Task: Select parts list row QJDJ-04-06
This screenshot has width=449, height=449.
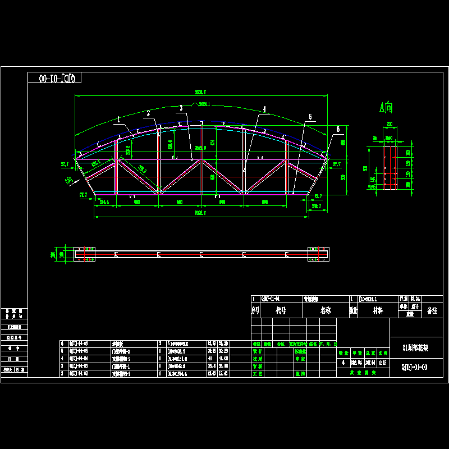Action: [x=78, y=343]
